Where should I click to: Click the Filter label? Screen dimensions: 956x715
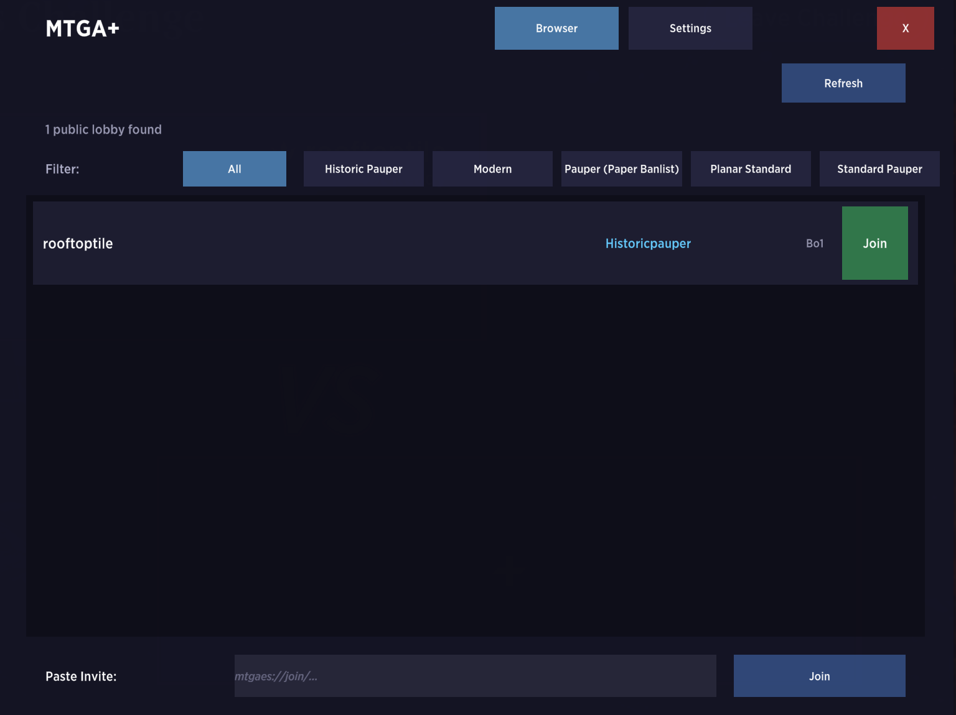coord(62,168)
